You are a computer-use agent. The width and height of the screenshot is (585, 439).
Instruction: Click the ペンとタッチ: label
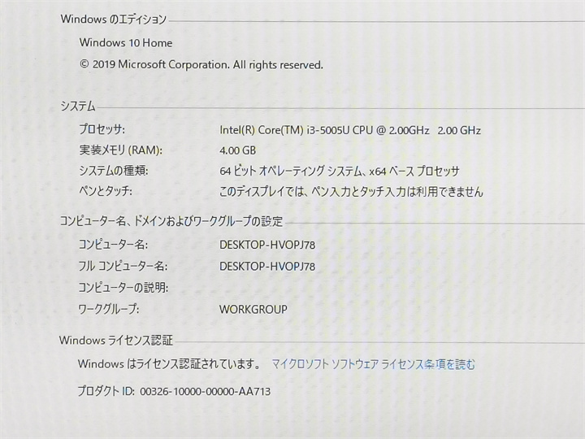(x=105, y=192)
